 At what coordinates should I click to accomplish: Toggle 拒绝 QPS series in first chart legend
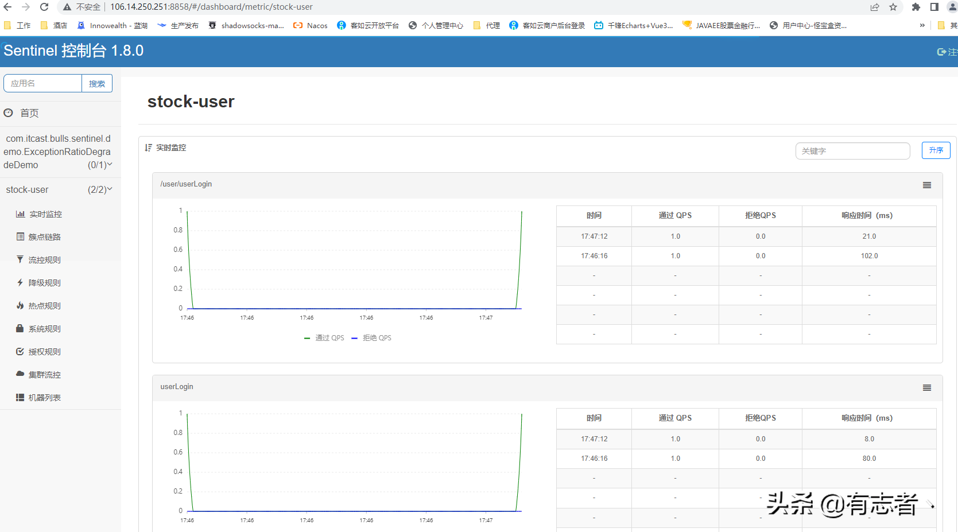(x=371, y=338)
